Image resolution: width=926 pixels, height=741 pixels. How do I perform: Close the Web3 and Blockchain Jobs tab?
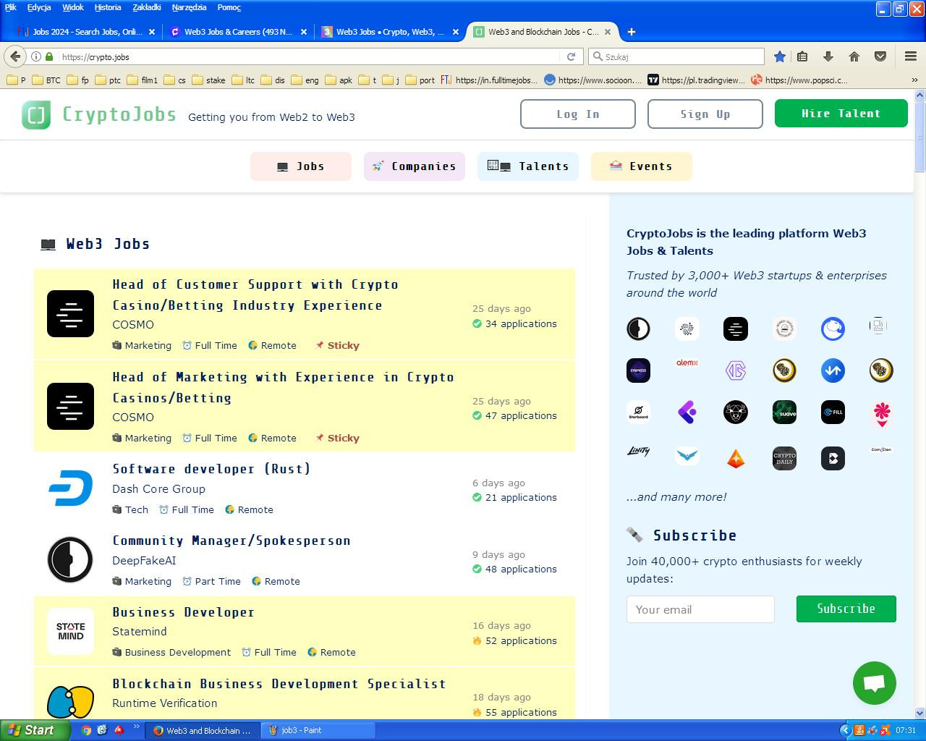pyautogui.click(x=608, y=32)
